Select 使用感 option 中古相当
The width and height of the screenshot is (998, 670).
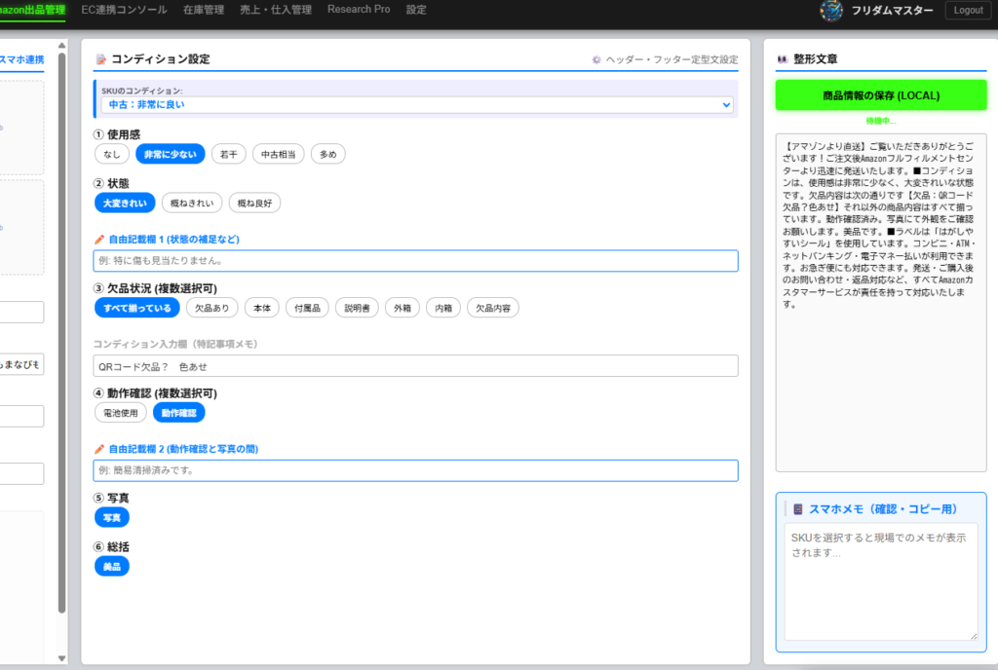coord(278,154)
